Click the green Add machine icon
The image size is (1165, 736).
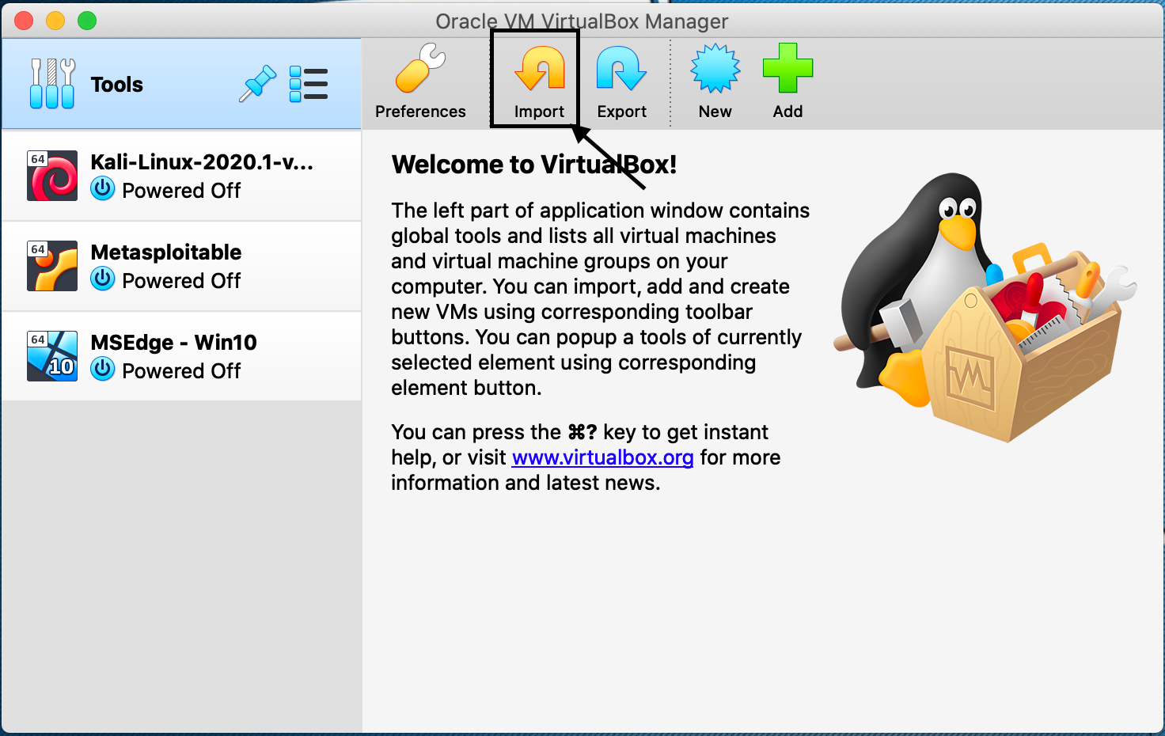pos(787,69)
